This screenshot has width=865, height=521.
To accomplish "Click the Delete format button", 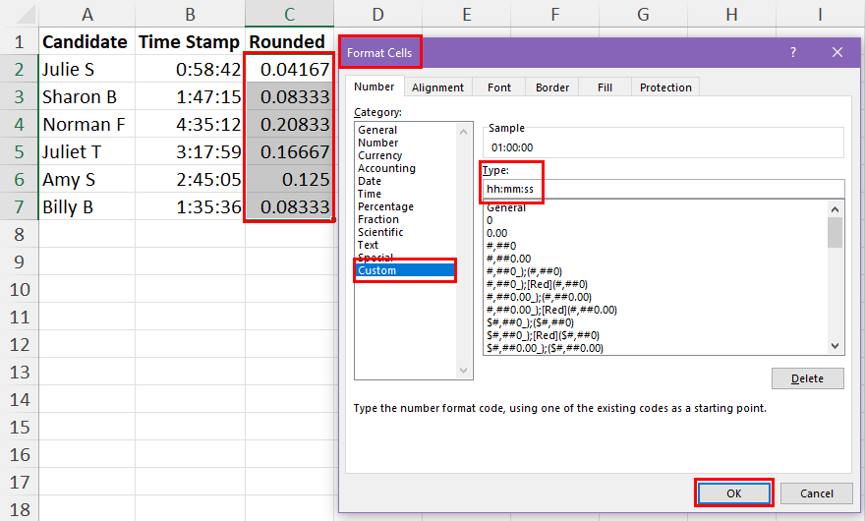I will 808,378.
